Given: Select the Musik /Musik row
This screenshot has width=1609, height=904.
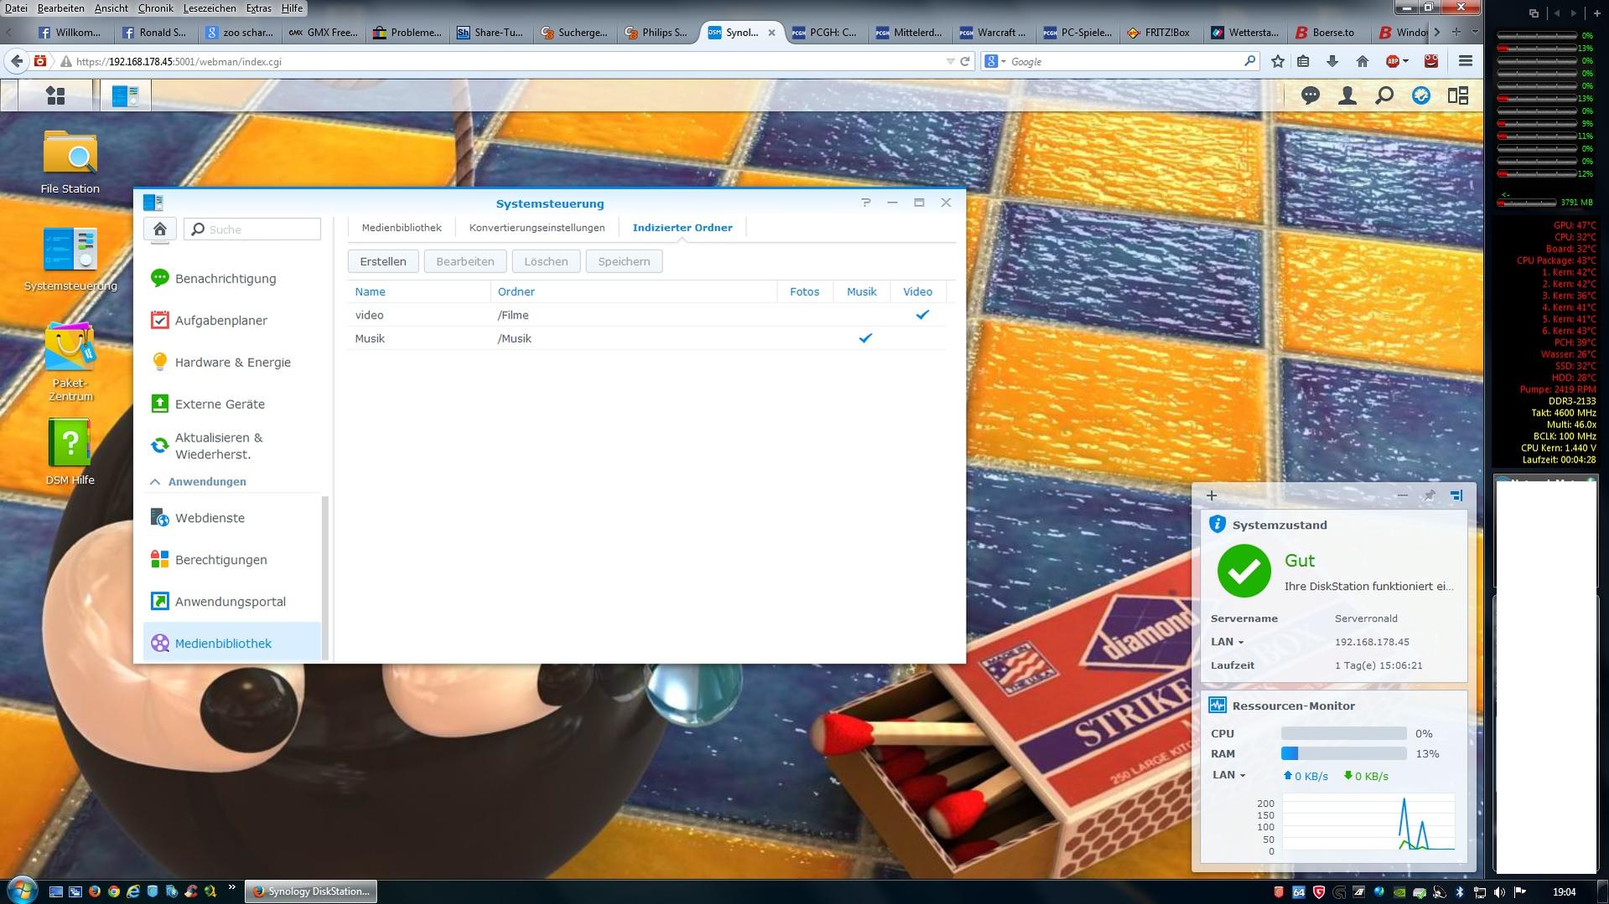Looking at the screenshot, I should click(646, 338).
